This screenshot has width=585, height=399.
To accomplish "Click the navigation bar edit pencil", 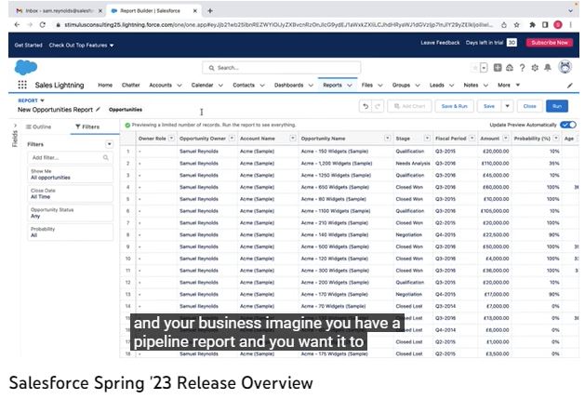I will 570,85.
